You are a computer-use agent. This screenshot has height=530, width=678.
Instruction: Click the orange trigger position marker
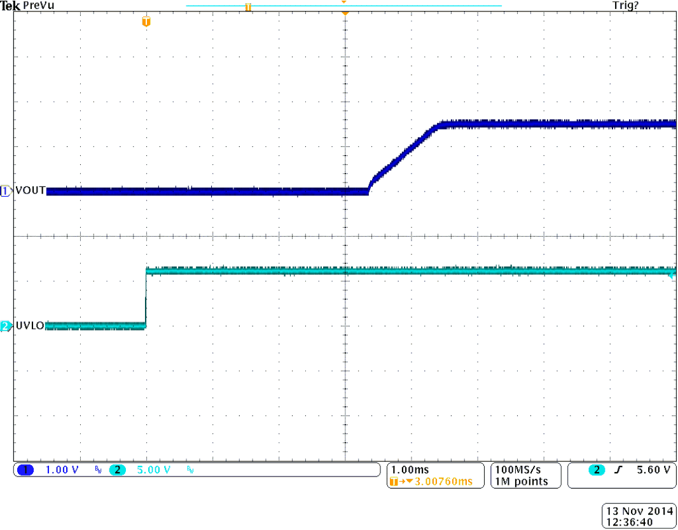coord(146,22)
